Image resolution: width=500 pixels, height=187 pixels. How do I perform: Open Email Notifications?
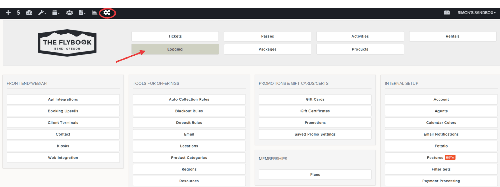pos(441,134)
